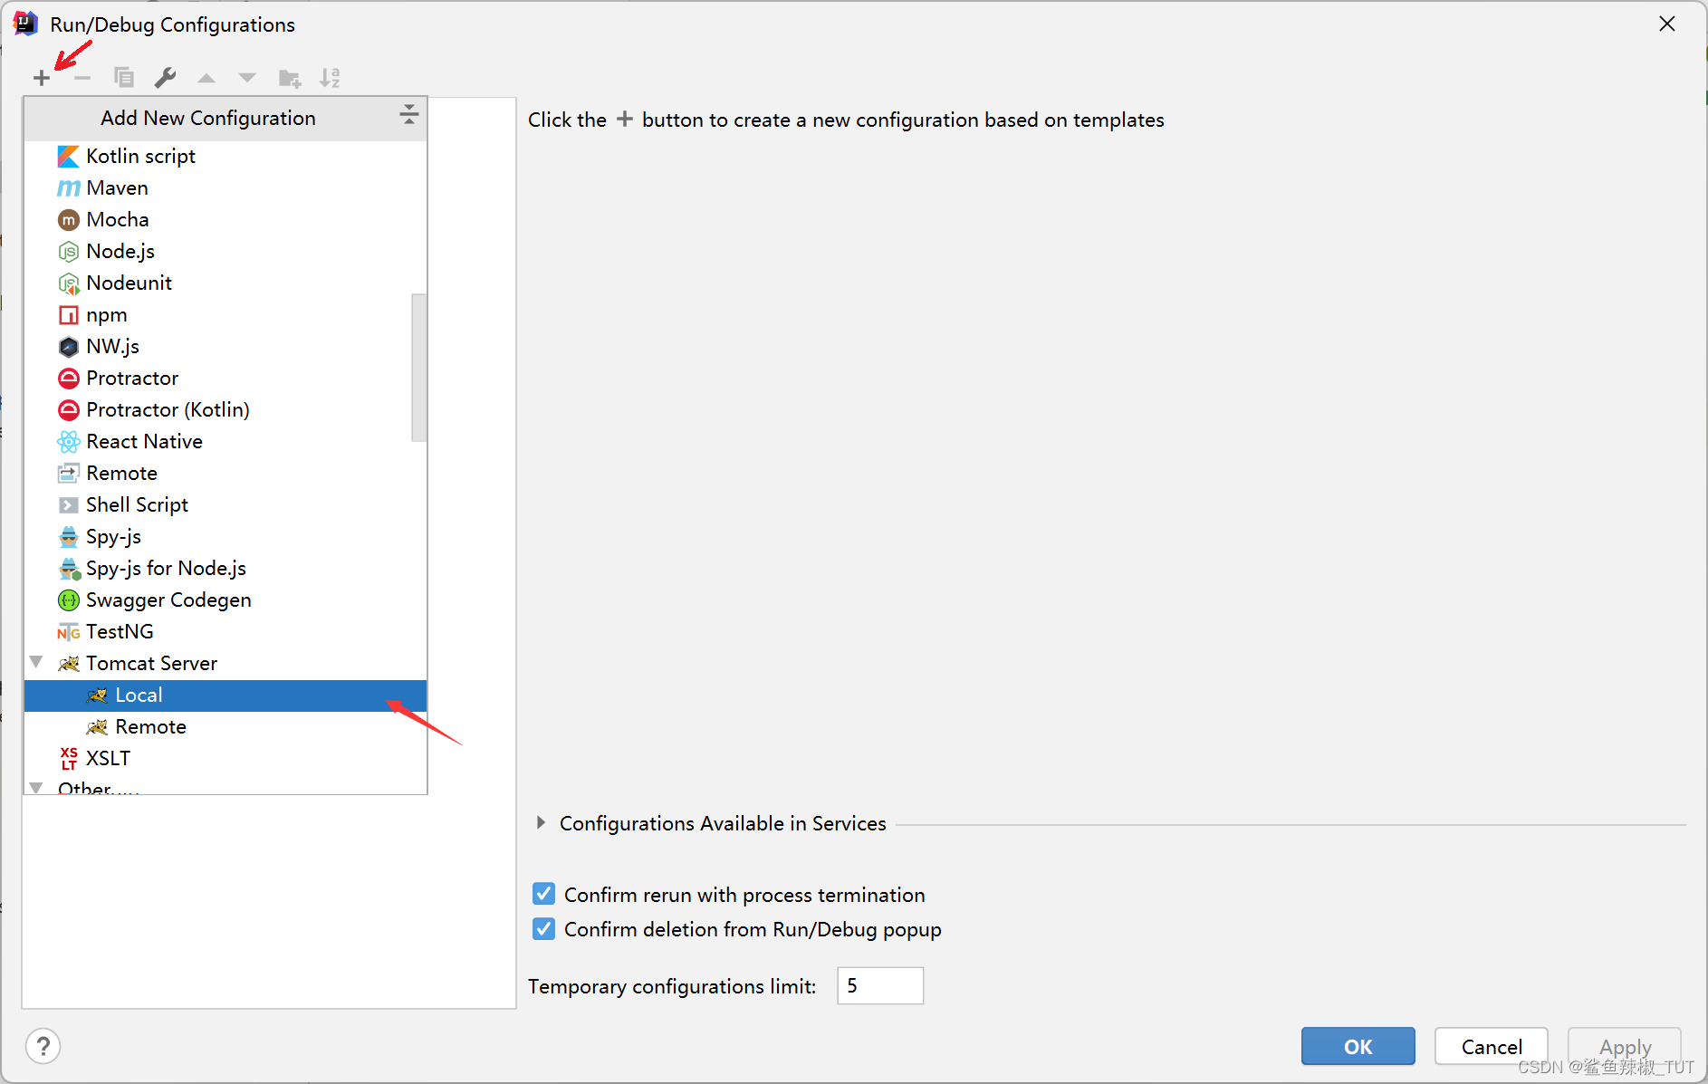1708x1084 pixels.
Task: Select the TestNG icon
Action: click(x=68, y=632)
